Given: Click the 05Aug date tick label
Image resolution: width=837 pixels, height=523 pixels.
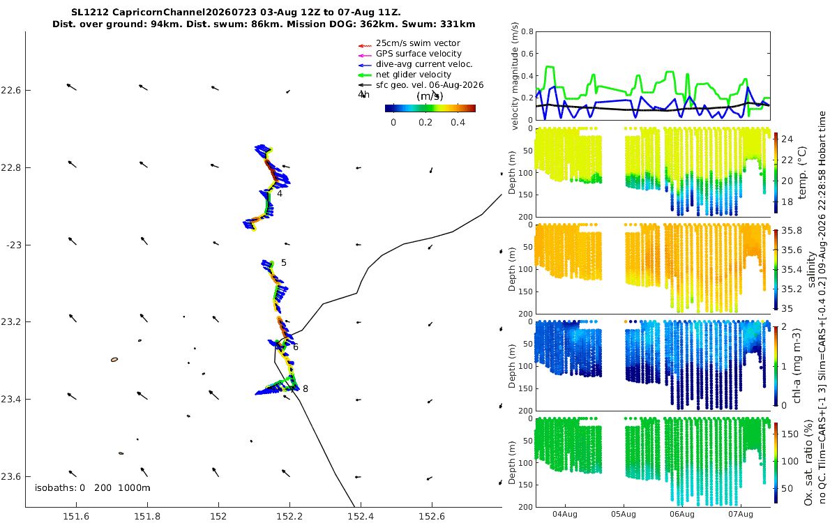Looking at the screenshot, I should (623, 515).
